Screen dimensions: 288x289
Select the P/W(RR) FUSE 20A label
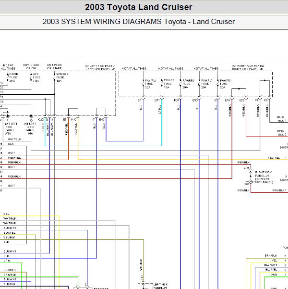(x=188, y=84)
